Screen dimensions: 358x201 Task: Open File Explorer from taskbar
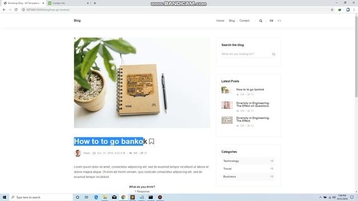coord(105,197)
